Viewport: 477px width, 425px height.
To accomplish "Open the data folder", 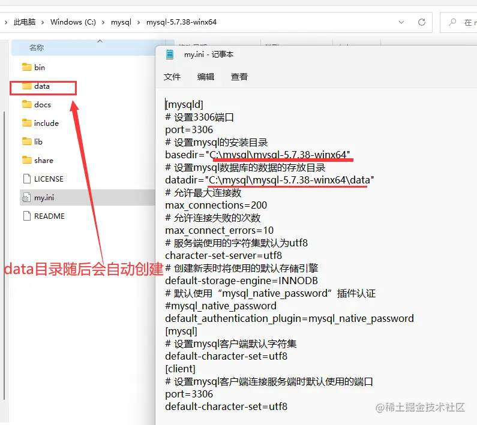I will point(36,86).
